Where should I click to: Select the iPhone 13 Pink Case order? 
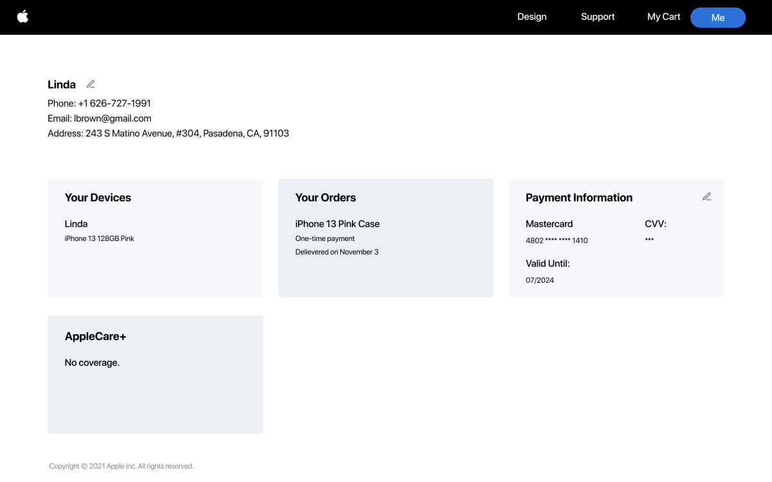pos(337,224)
